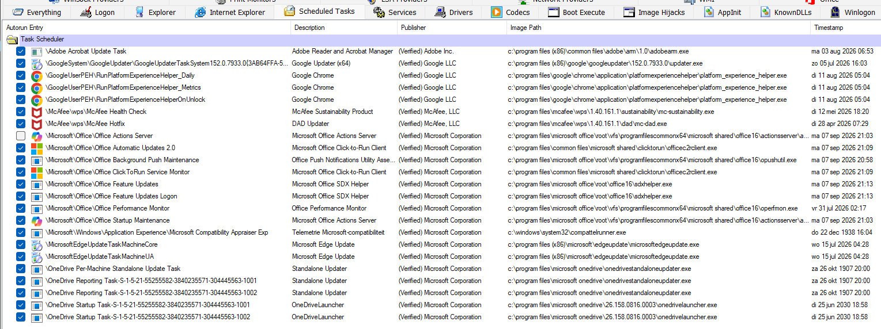Click the GoogleUpdaterTaskSystem entry icon
Viewport: 881px width, 329px height.
[36, 64]
